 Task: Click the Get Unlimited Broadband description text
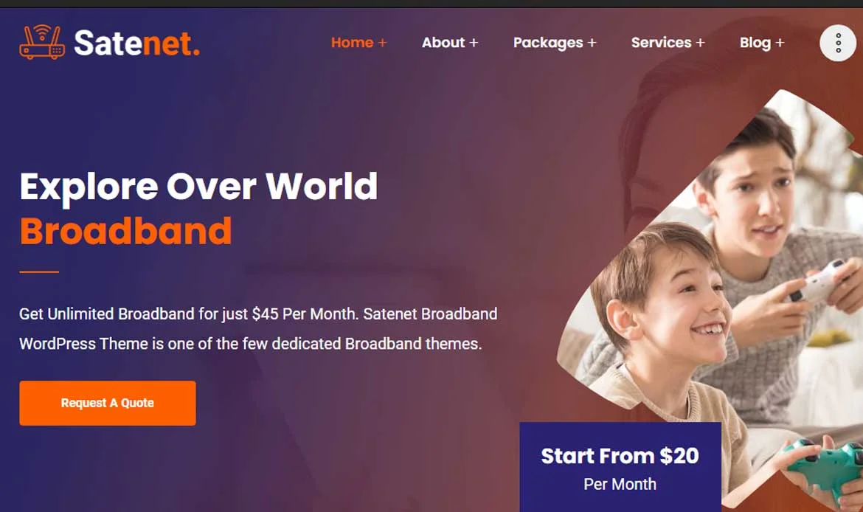click(258, 329)
